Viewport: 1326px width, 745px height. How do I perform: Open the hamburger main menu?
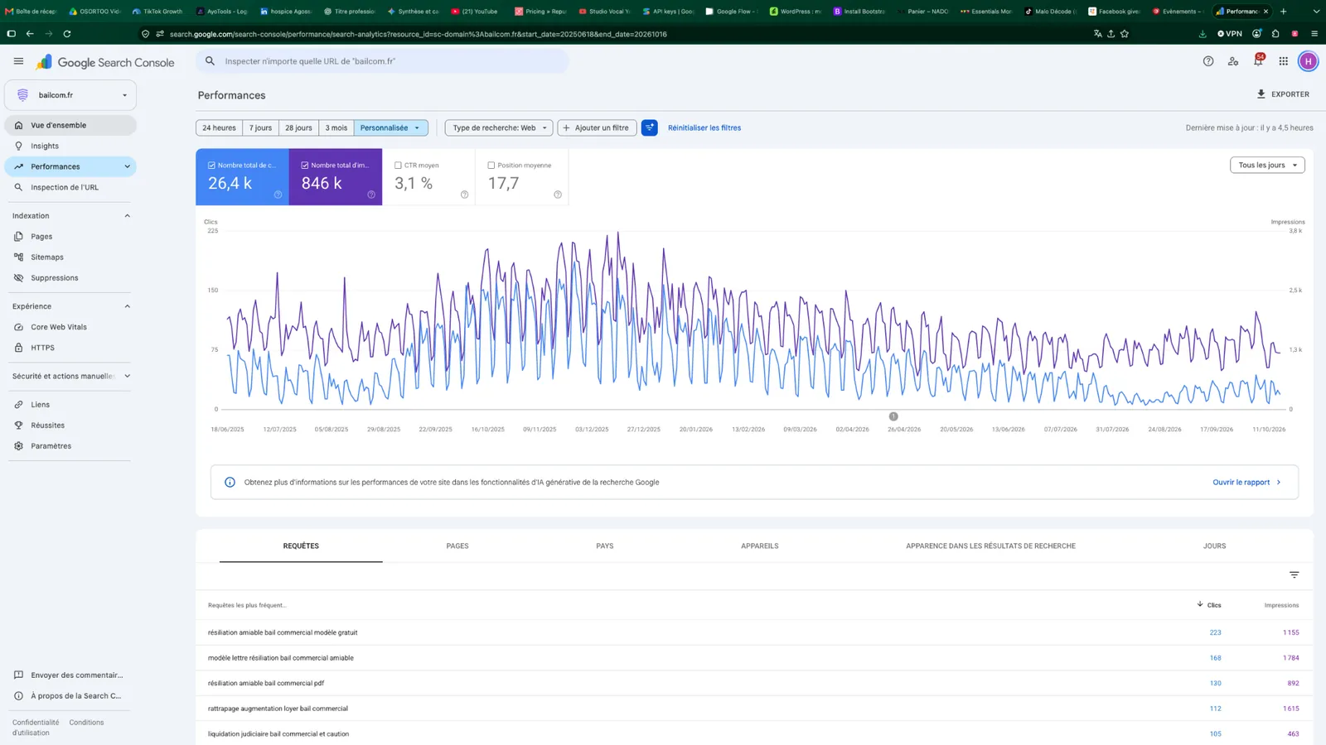click(x=18, y=61)
